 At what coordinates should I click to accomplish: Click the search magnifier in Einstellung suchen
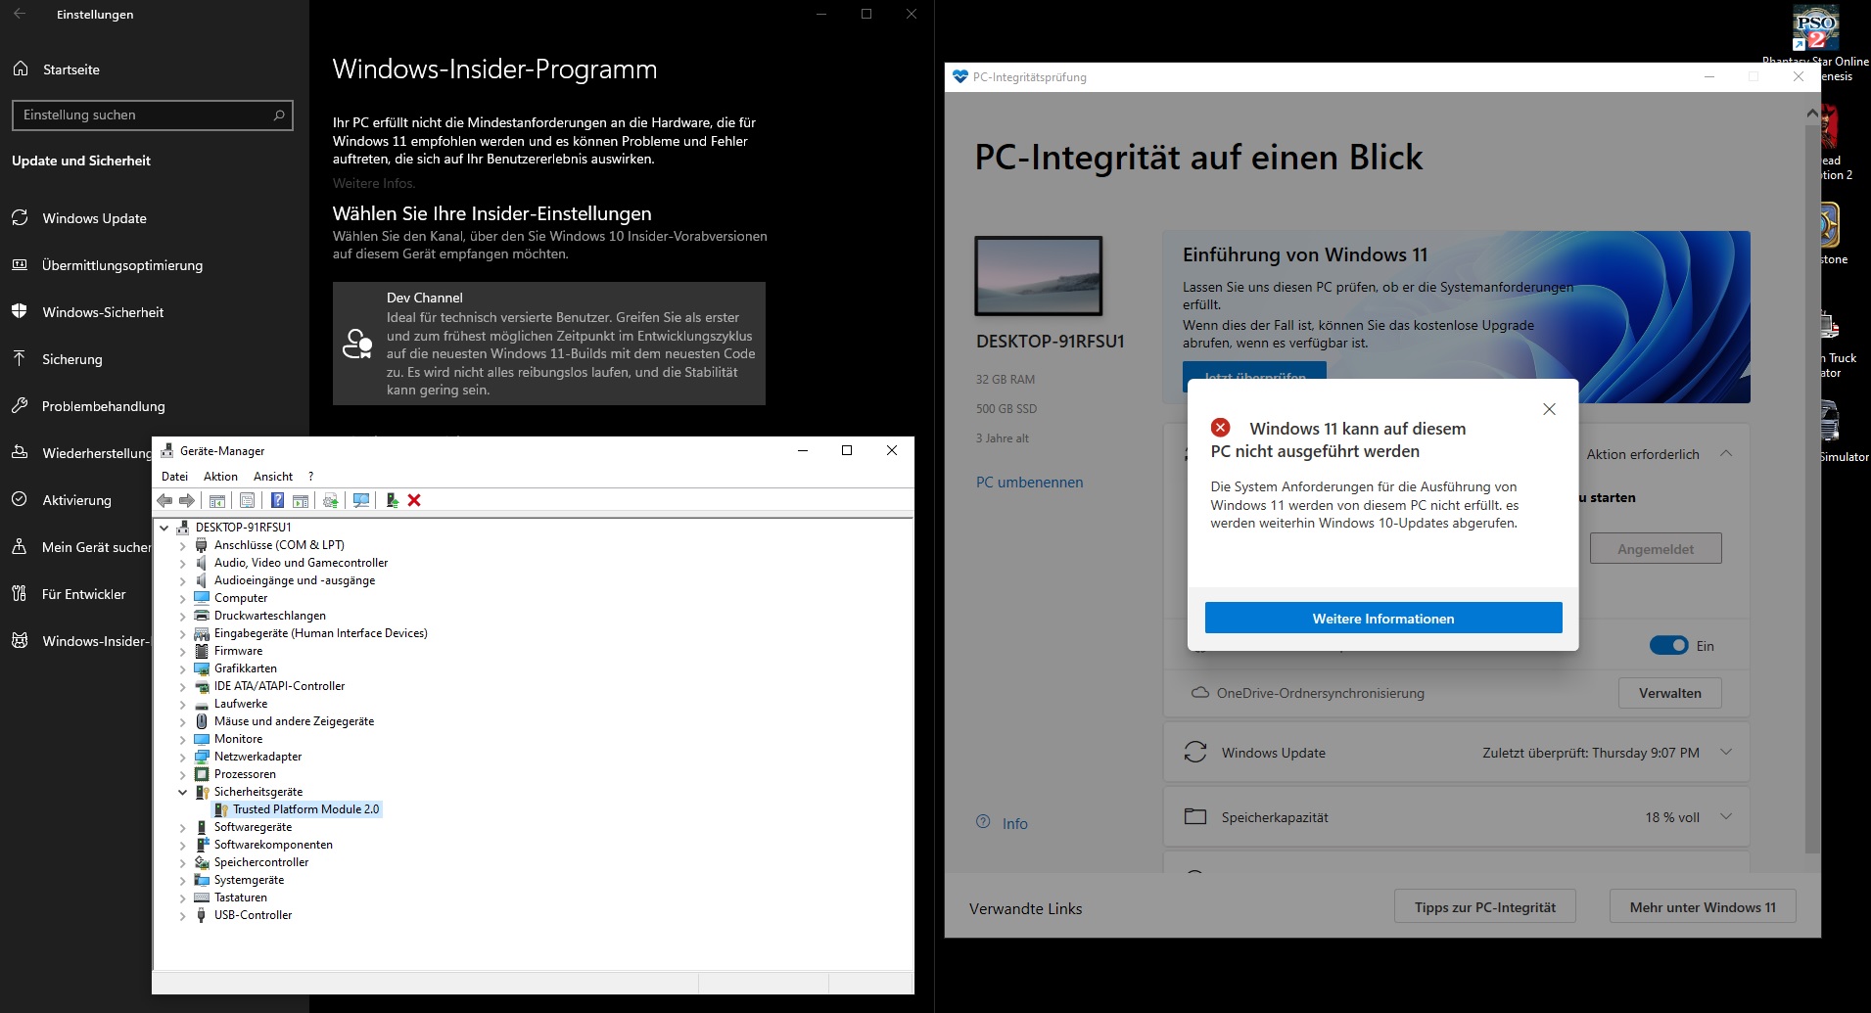coord(279,115)
